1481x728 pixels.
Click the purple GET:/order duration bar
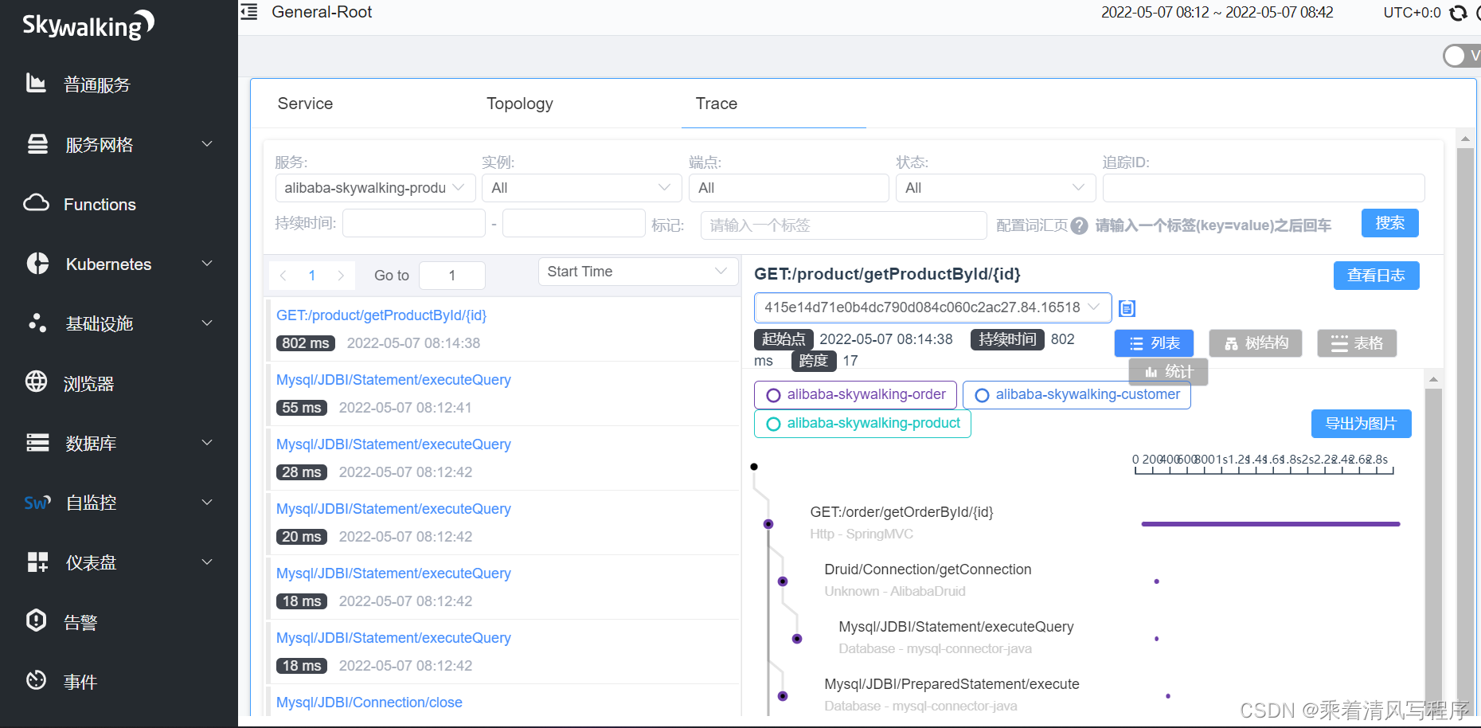(x=1270, y=524)
